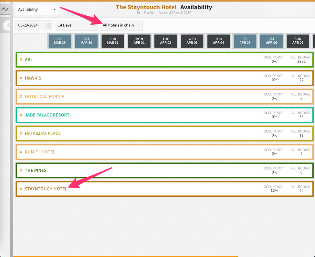Open the All hotels in chain dropdown
Screen dimensions: 315x257
[x=121, y=25]
